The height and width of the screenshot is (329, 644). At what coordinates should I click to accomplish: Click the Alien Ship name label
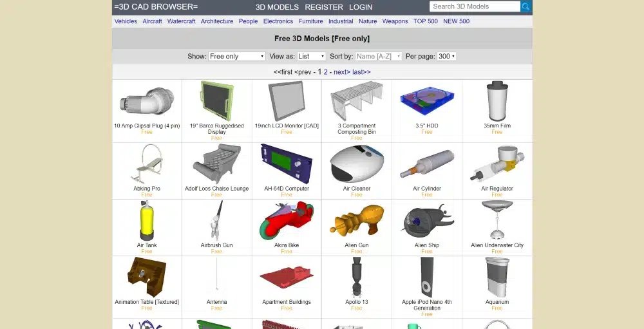pos(427,245)
